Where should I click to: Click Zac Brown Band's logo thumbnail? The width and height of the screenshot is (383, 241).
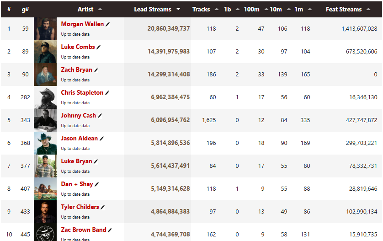[45, 232]
